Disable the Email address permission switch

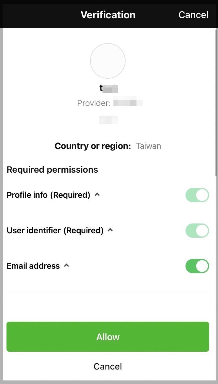(197, 266)
